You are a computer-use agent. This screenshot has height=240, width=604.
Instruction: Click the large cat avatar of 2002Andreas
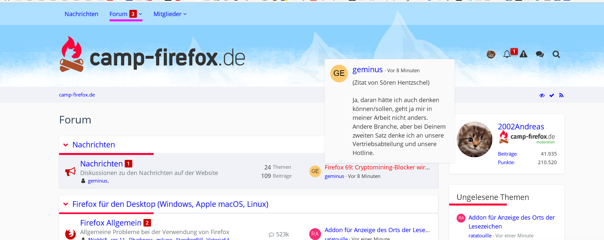click(475, 139)
